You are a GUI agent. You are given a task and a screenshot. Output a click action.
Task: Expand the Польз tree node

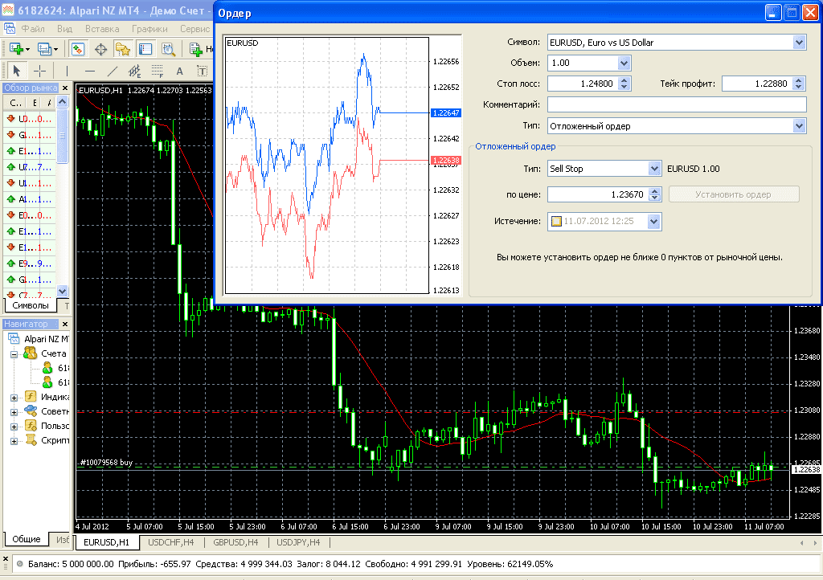(x=14, y=427)
